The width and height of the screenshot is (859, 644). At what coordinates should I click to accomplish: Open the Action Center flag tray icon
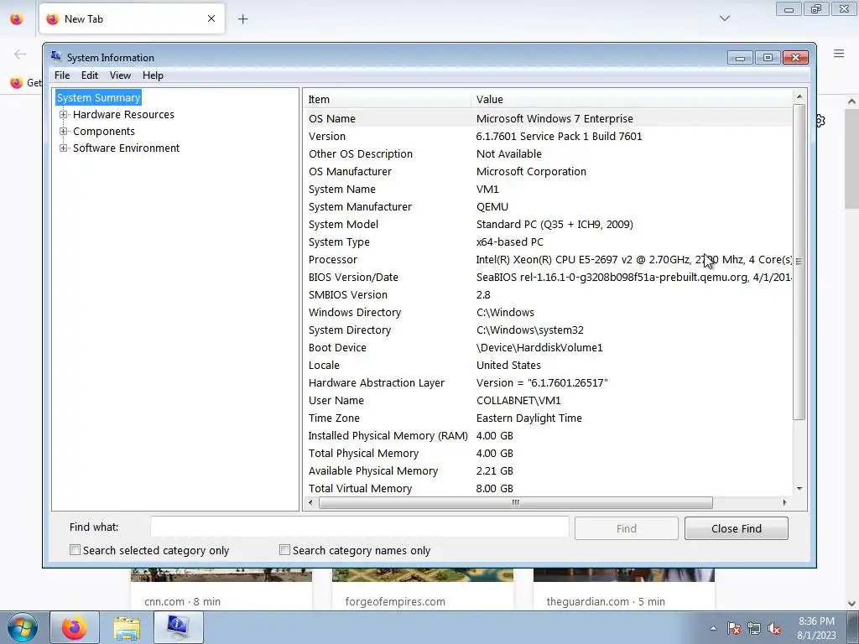[x=733, y=628]
